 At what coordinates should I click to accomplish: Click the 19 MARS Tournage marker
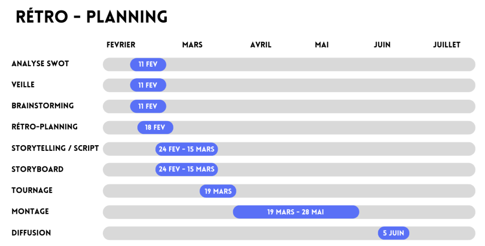point(218,191)
